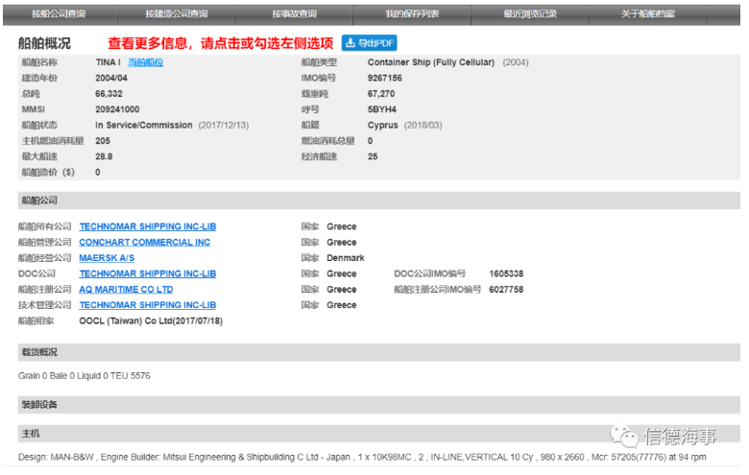Click TECHNOMAR SHIPPING link in DOC公司 row
The width and height of the screenshot is (749, 475).
(x=147, y=273)
